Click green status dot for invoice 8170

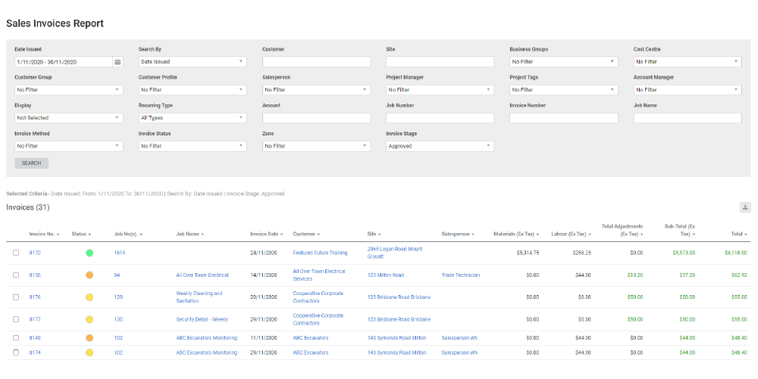point(89,253)
